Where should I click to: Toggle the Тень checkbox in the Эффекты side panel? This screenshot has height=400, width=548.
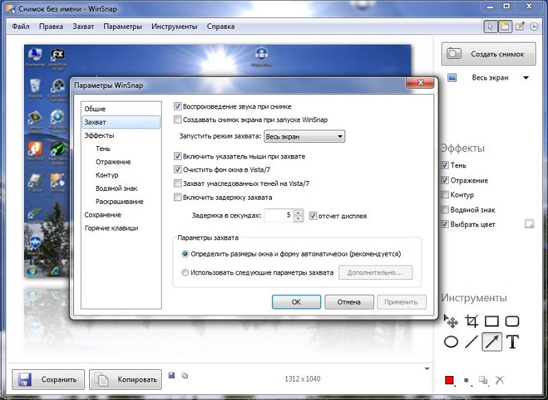(x=445, y=165)
